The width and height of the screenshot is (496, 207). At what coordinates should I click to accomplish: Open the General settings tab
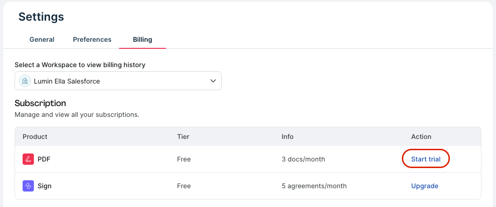(42, 39)
